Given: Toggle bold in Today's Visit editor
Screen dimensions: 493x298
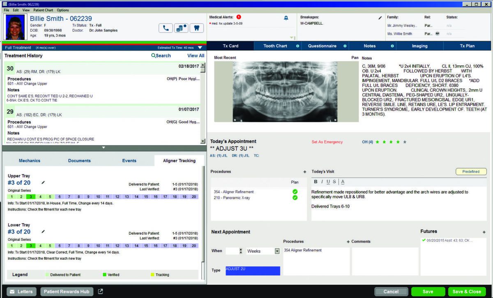Looking at the screenshot, I should pyautogui.click(x=316, y=182).
